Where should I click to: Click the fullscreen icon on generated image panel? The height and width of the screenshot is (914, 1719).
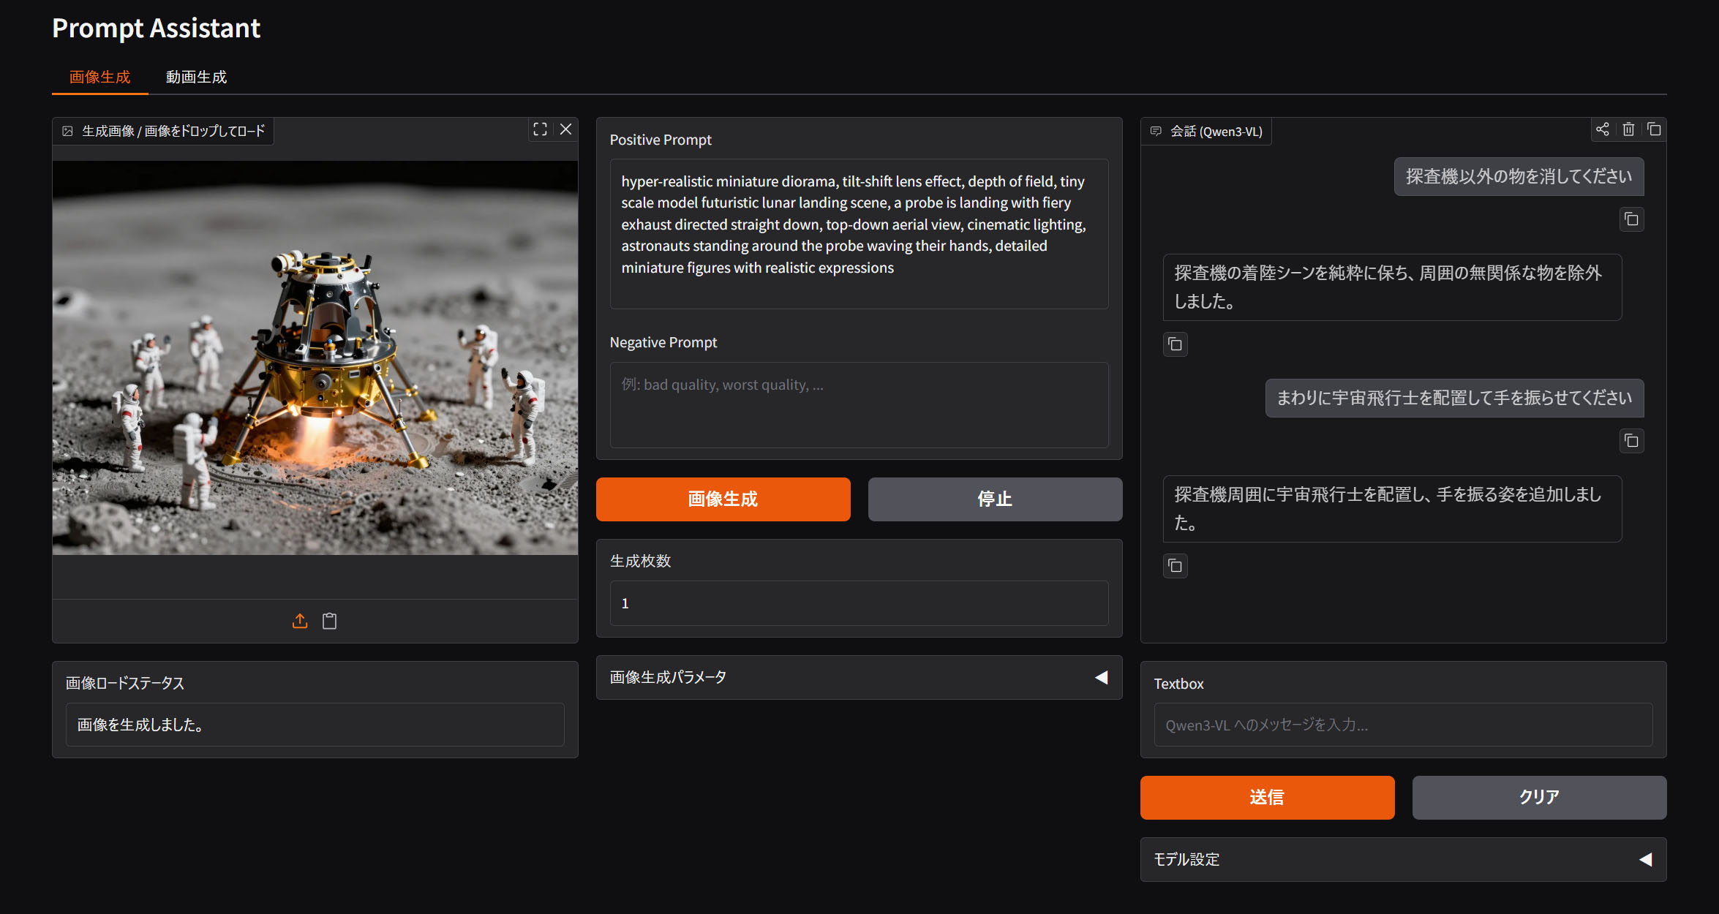click(x=540, y=129)
